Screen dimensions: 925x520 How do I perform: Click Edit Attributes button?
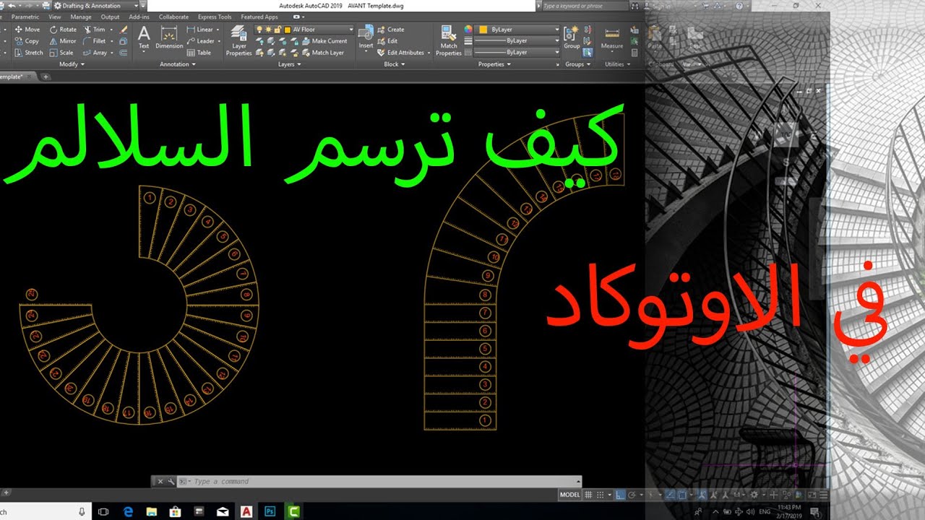pyautogui.click(x=401, y=53)
